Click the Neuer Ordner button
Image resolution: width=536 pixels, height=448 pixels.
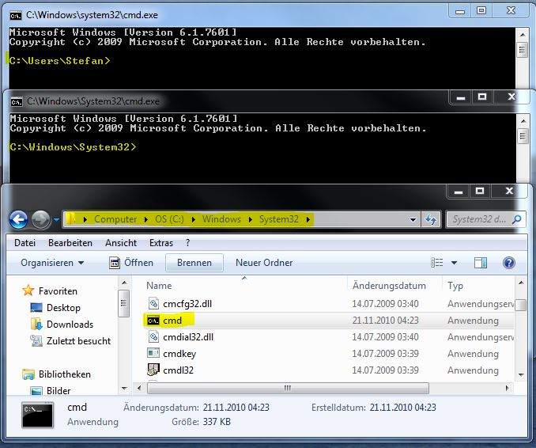coord(264,263)
